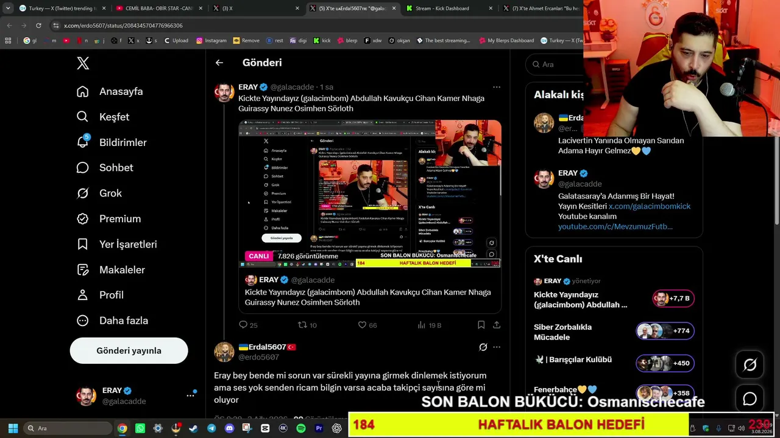
Task: Click Grok explain icon on Erdal5607's reply
Action: point(483,347)
